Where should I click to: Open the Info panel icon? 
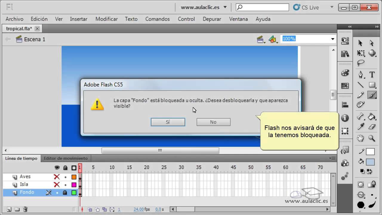345,118
